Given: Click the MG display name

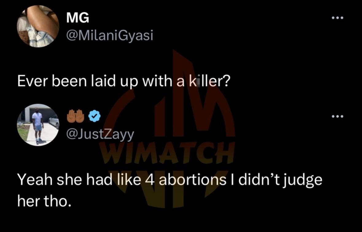Looking at the screenshot, I should [78, 18].
